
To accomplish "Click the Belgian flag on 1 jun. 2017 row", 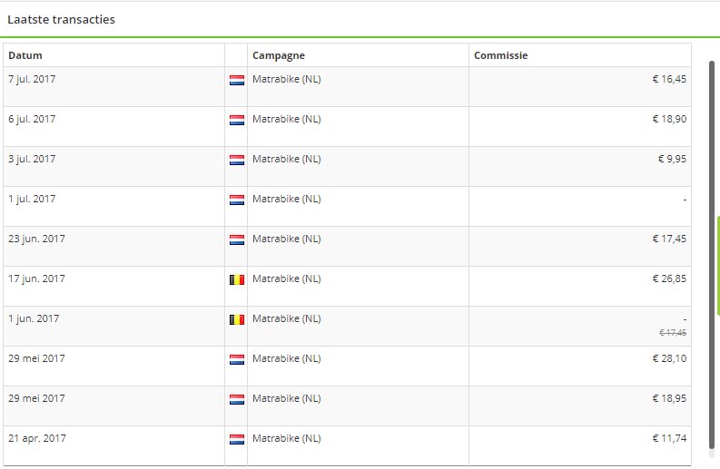I will [236, 319].
